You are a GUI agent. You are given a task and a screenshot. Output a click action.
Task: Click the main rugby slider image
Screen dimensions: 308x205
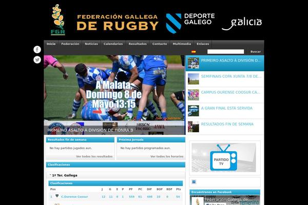[x=114, y=95]
